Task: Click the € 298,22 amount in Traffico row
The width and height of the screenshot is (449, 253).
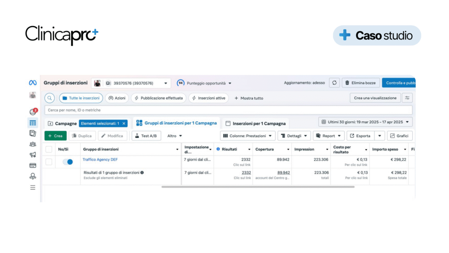Action: click(398, 159)
